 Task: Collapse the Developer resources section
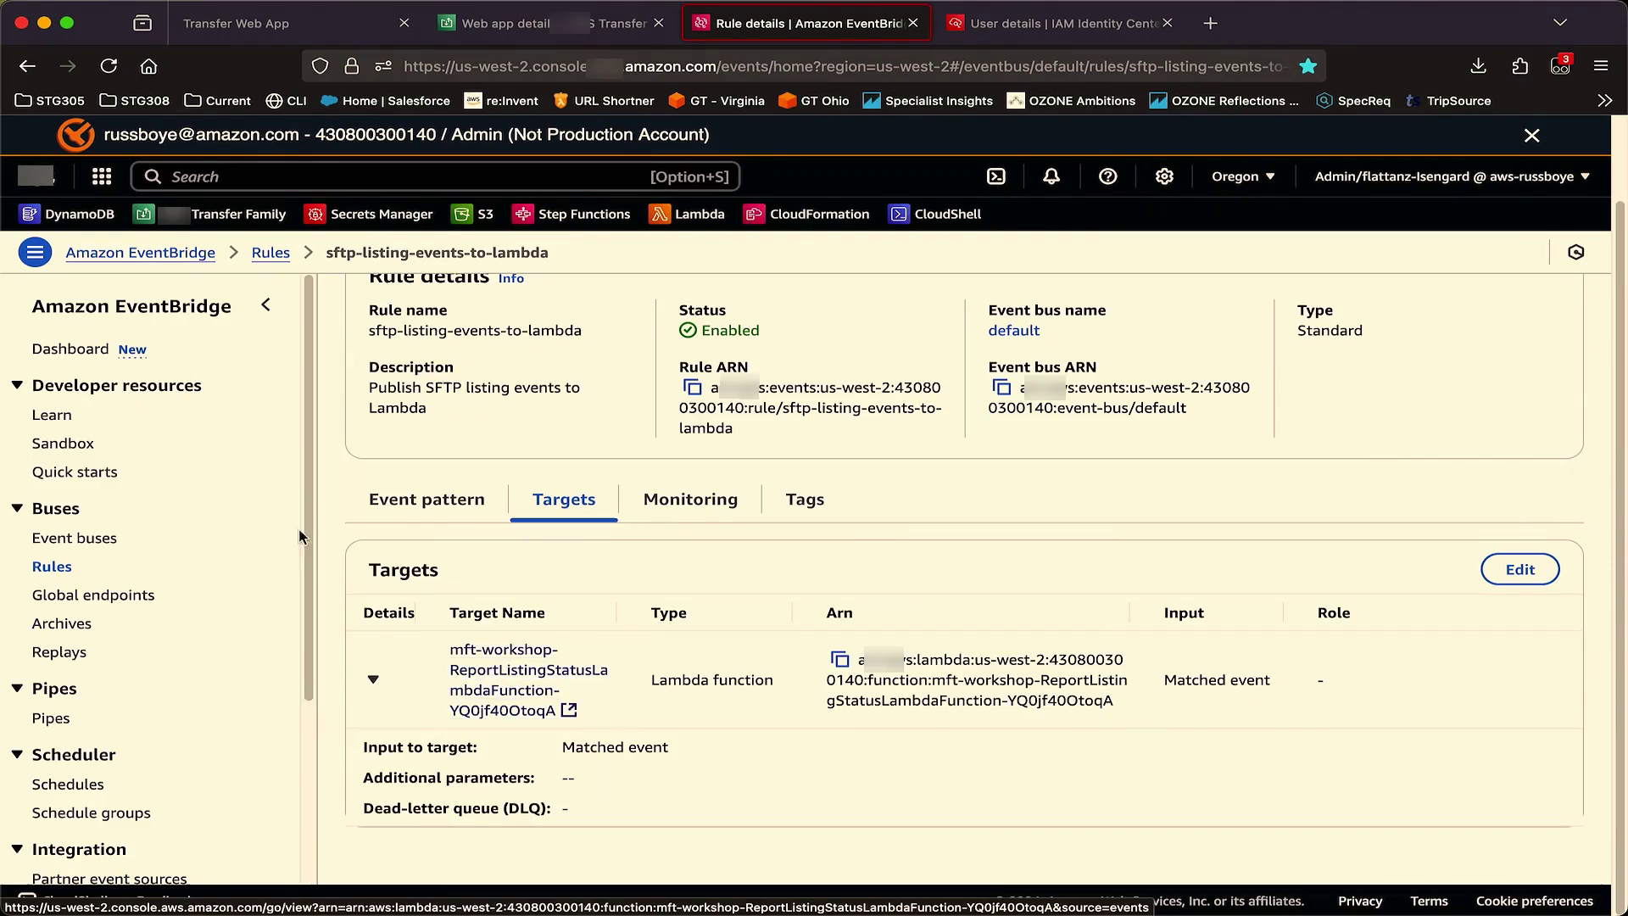[x=17, y=385]
